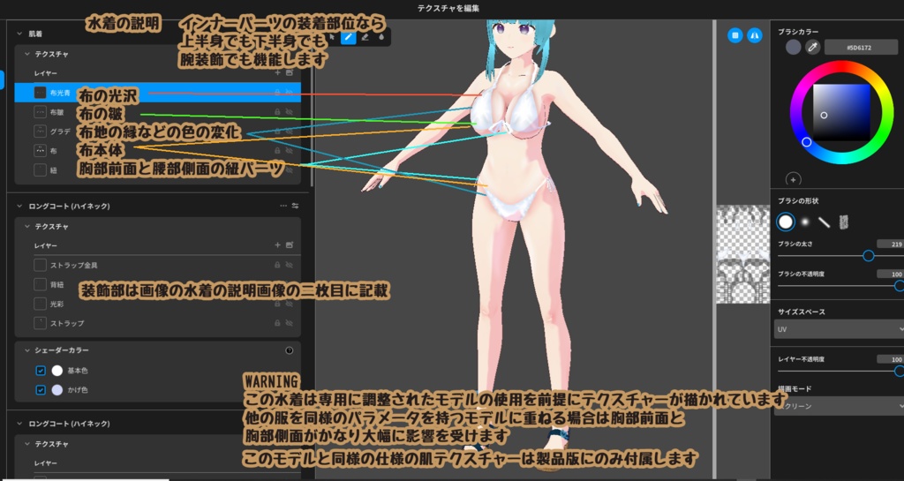
Task: Switch to the eraser tool
Action: tap(365, 37)
